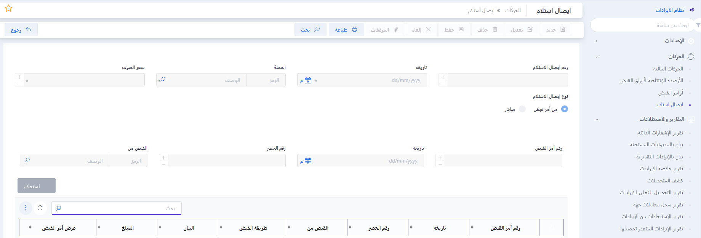Click the رجوع (Back) button
Viewport: 701px width, 238px height.
tap(21, 29)
